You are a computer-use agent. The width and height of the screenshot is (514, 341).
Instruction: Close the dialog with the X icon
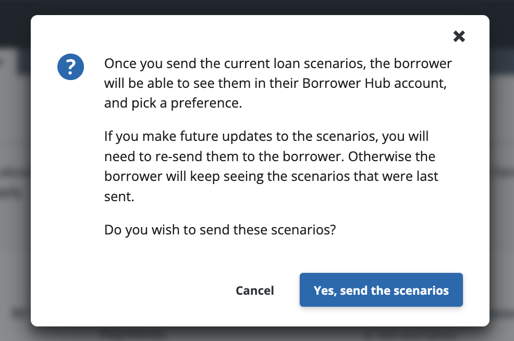(x=459, y=36)
